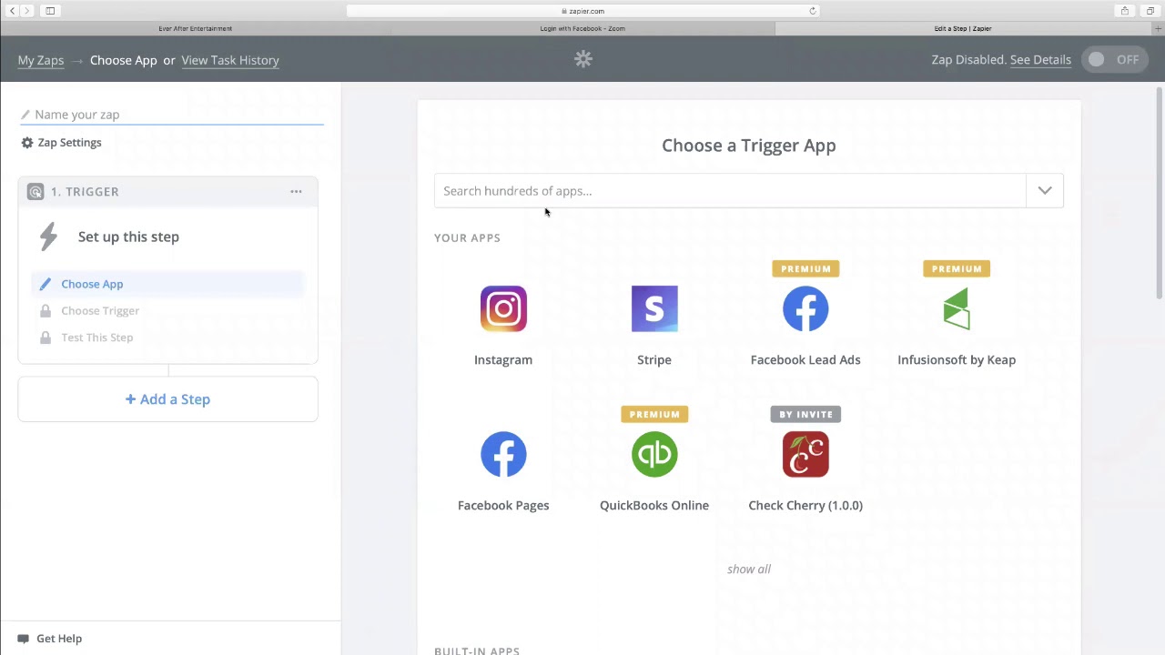1165x655 pixels.
Task: Click the browser show tabs icon
Action: 1150,11
